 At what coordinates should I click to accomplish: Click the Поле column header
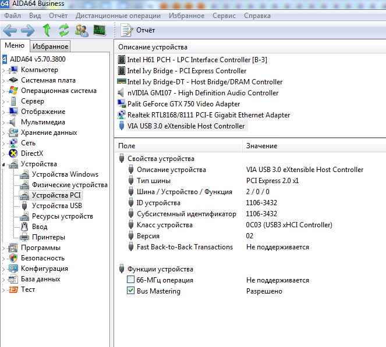pos(179,146)
